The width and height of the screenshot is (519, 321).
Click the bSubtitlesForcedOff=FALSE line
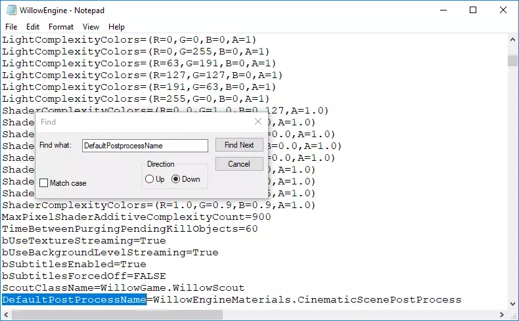[x=83, y=276]
